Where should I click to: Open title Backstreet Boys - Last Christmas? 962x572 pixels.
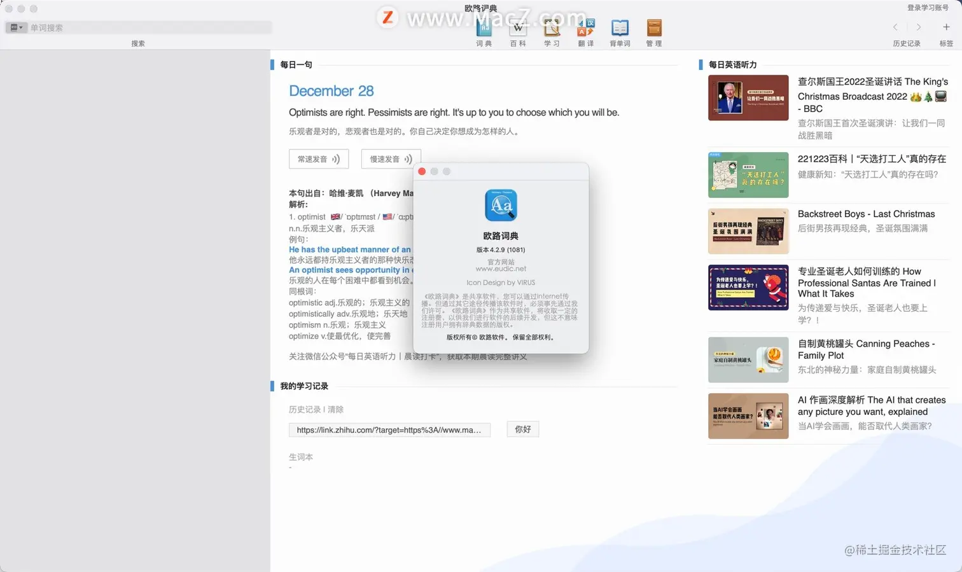coord(866,214)
